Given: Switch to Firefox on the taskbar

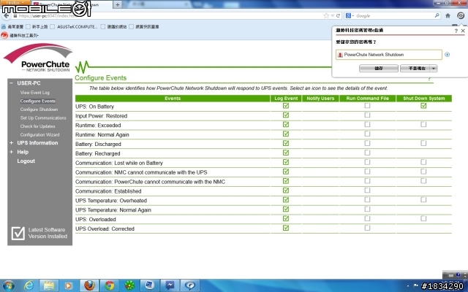Looking at the screenshot, I should tap(89, 285).
